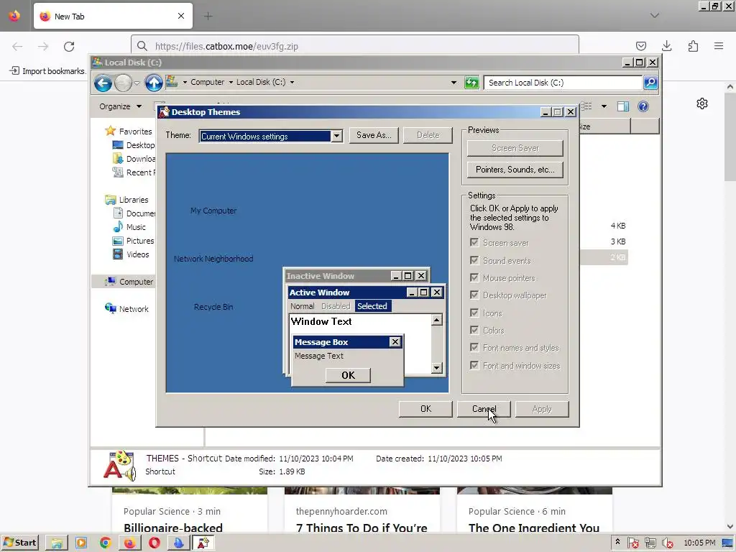Open explorer Help question mark icon
This screenshot has width=736, height=552.
[643, 106]
